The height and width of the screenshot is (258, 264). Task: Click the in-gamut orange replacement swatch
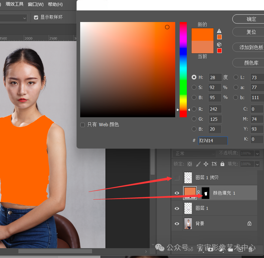[x=219, y=37]
